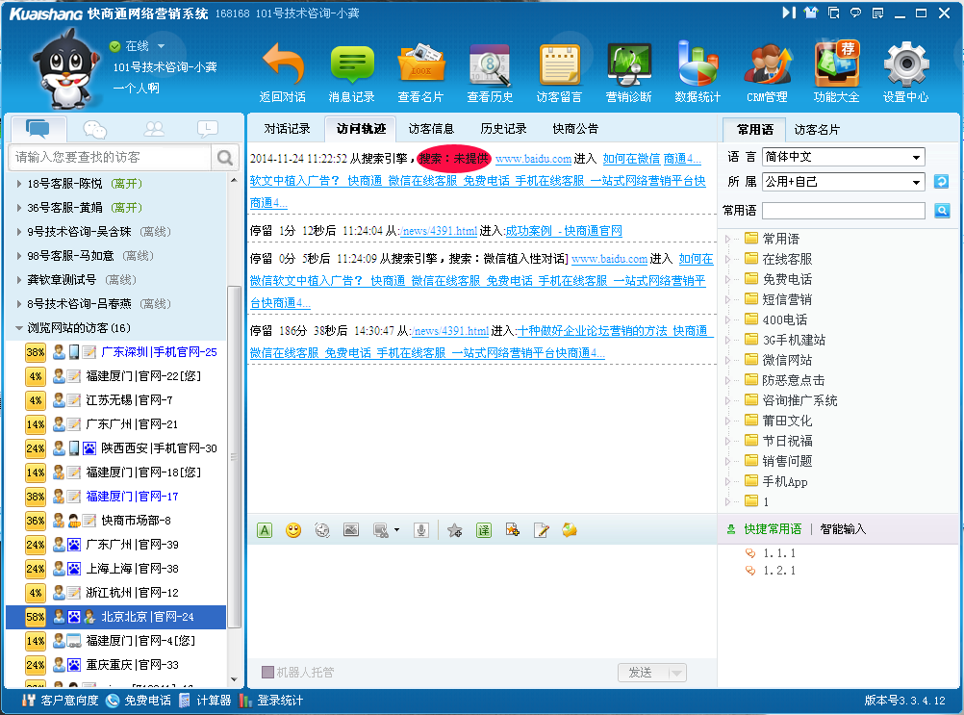Open the 成功案例 - 快商通官网 link
The image size is (964, 715).
tap(564, 231)
